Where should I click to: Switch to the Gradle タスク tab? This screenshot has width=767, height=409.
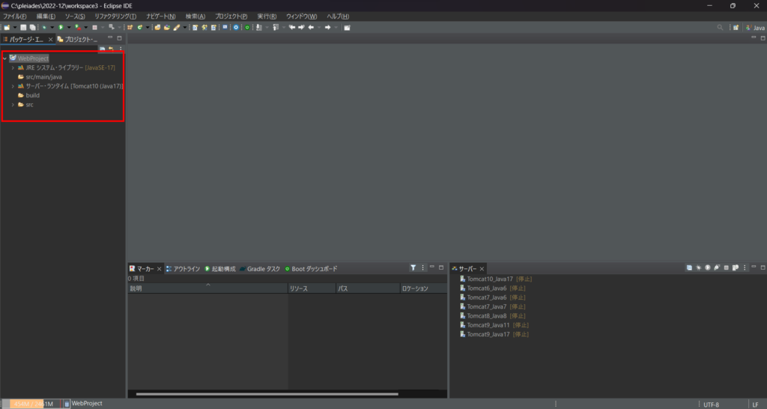262,269
